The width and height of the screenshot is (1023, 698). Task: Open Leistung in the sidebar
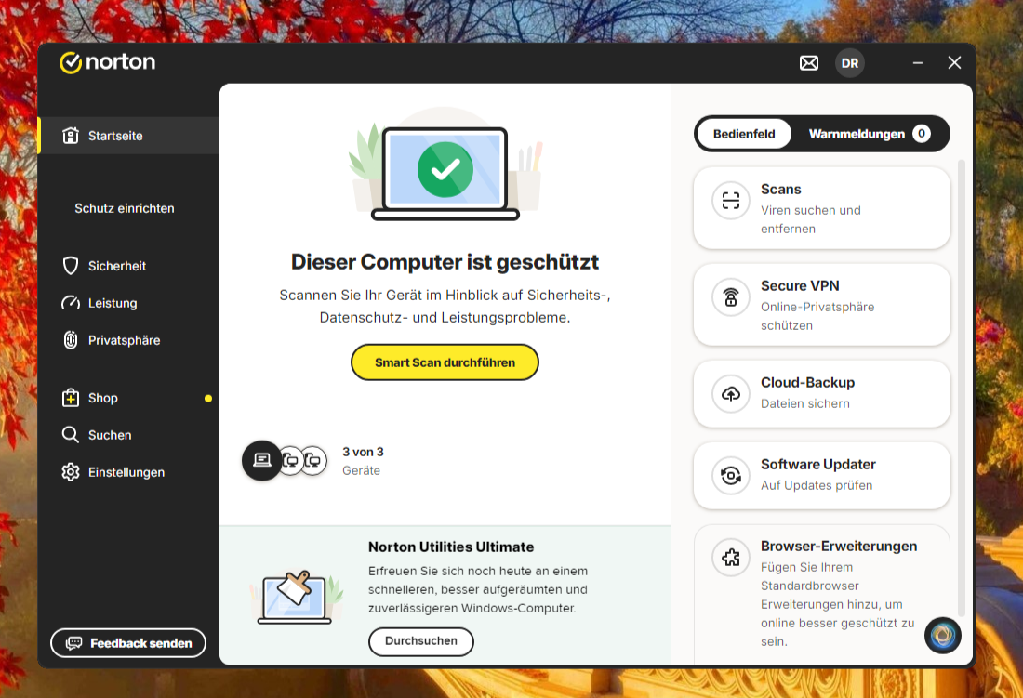113,303
